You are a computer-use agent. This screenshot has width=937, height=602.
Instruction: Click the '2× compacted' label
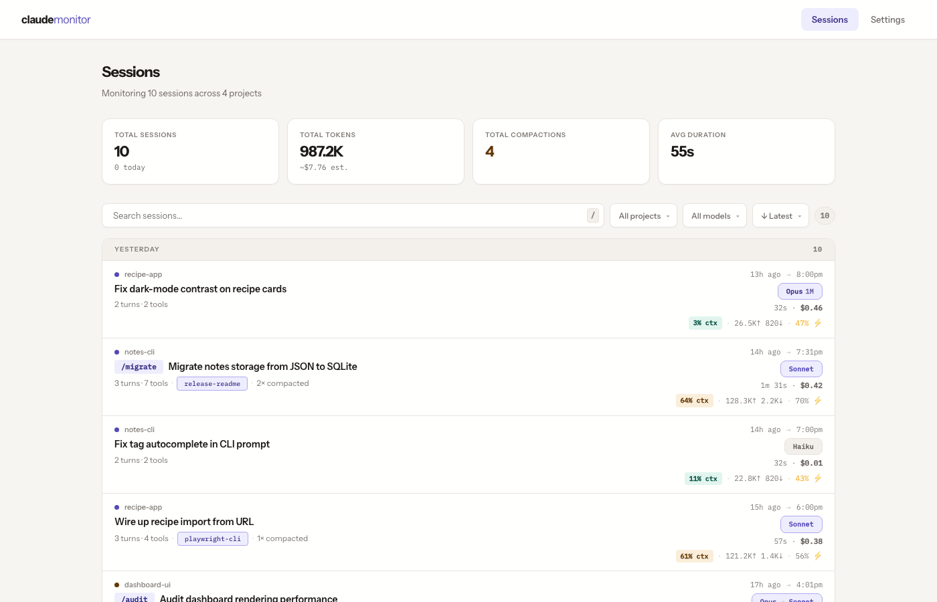point(282,383)
